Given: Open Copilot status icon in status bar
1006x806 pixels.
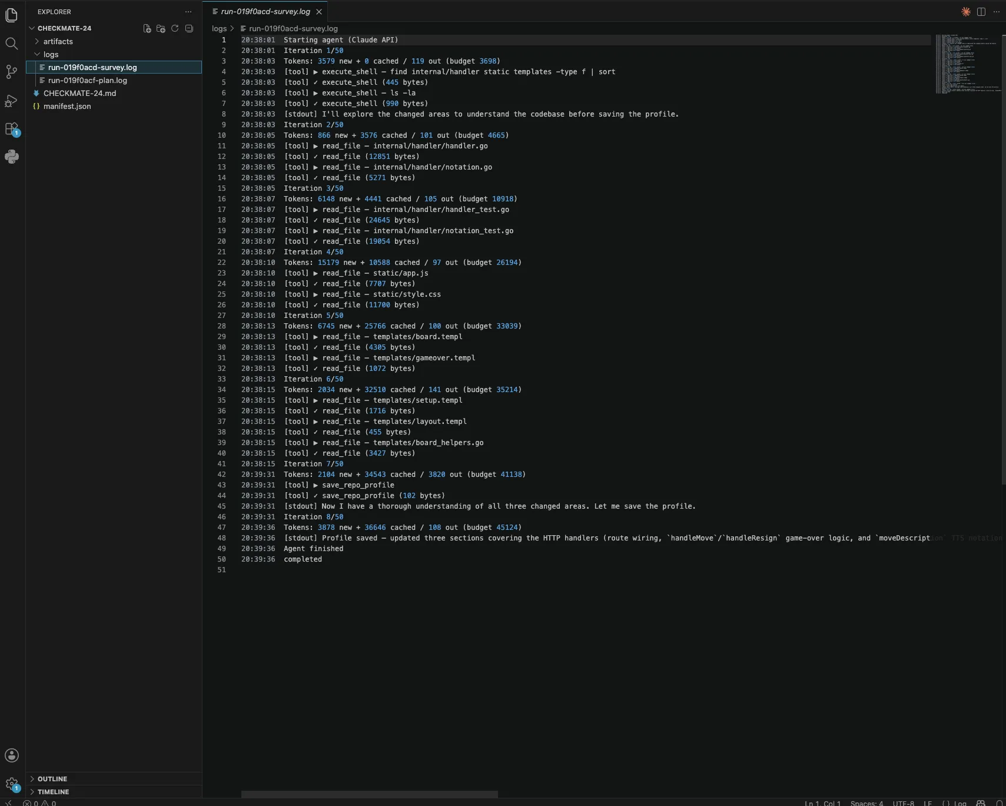Looking at the screenshot, I should pos(981,803).
